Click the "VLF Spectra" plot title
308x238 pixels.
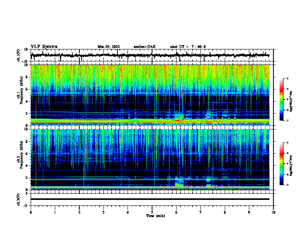[x=44, y=47]
